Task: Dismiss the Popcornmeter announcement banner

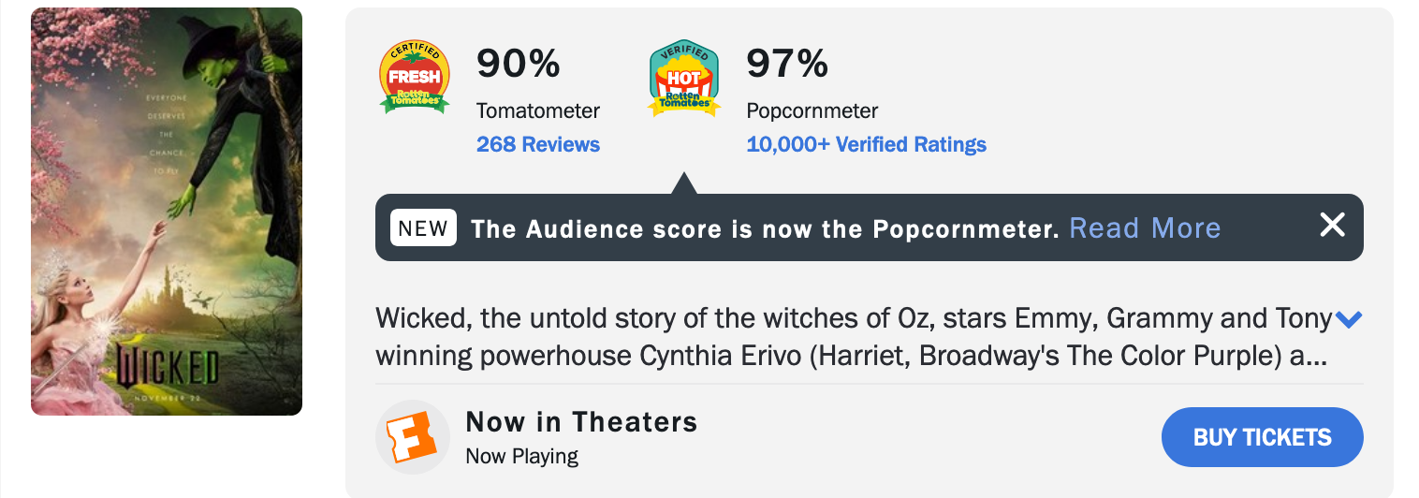Action: point(1332,225)
